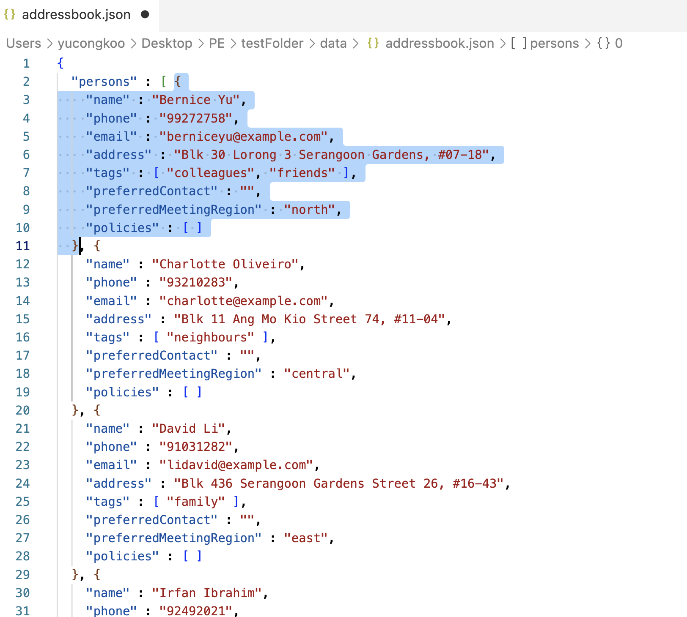Click "charlotte@example.com" email value

pos(244,301)
